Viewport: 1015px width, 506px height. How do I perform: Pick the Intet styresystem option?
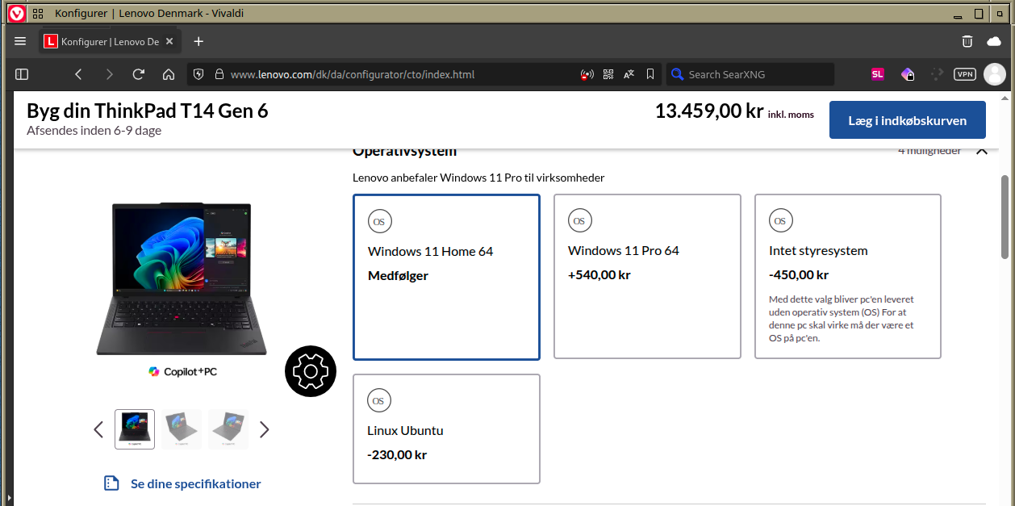[847, 277]
